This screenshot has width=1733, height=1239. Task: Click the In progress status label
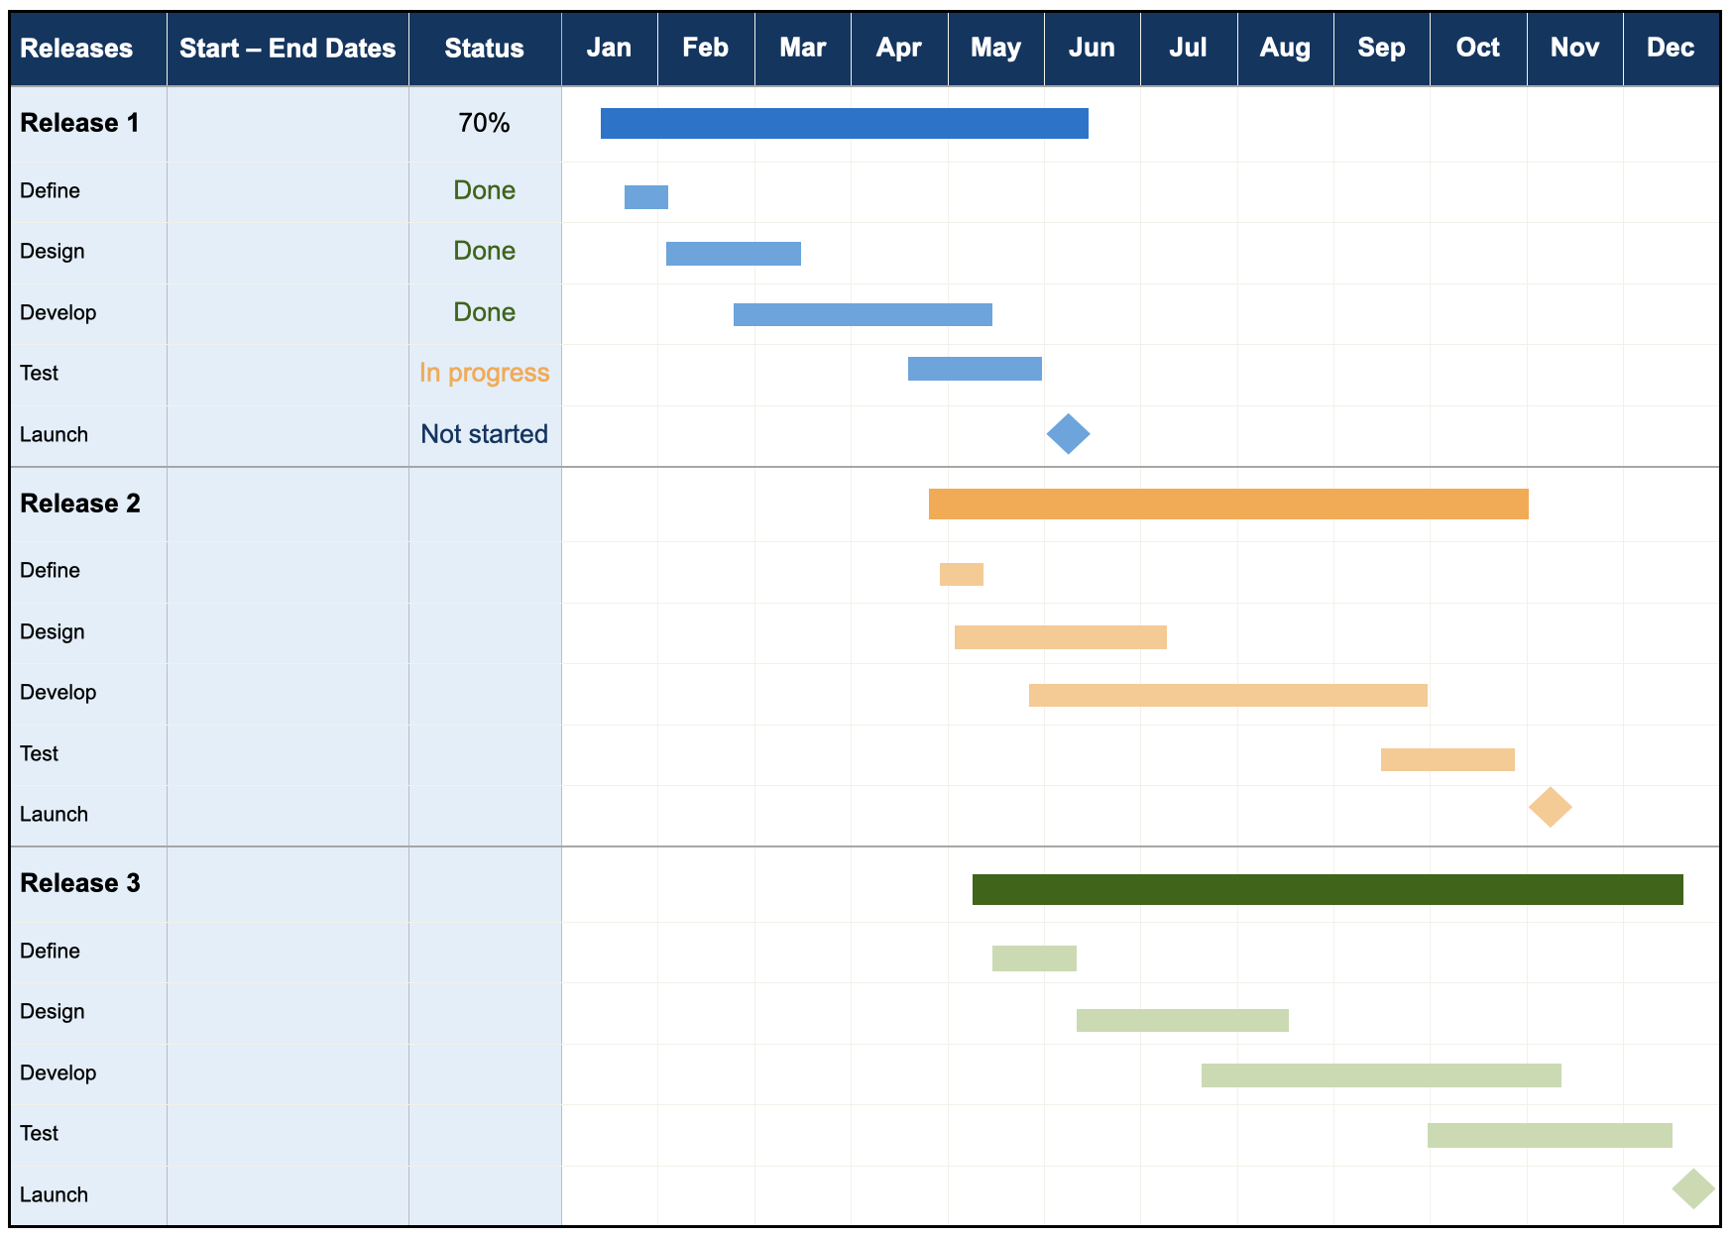pos(484,373)
